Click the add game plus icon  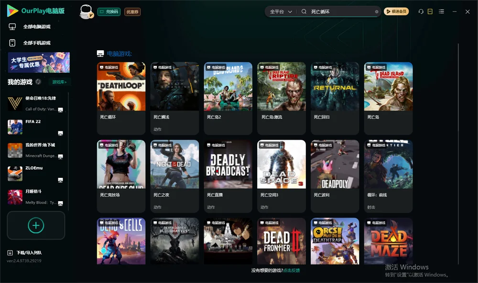click(36, 225)
